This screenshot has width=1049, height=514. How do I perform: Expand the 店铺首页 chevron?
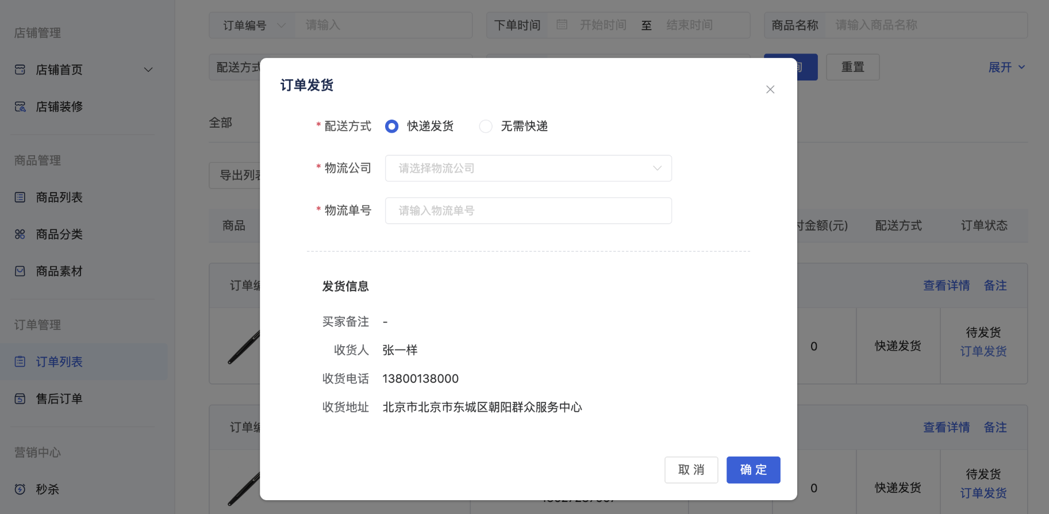pos(148,70)
